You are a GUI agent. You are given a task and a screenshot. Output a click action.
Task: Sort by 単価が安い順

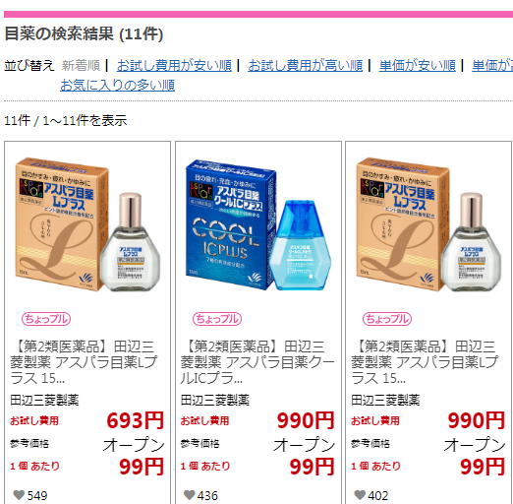pos(418,65)
